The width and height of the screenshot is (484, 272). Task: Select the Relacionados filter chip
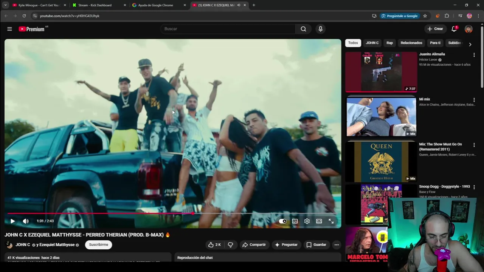[x=411, y=43]
